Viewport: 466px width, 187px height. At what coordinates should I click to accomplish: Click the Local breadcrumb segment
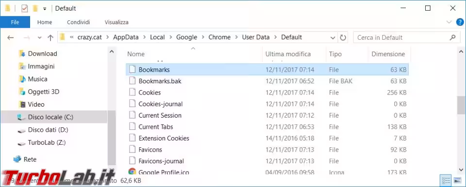click(x=157, y=37)
